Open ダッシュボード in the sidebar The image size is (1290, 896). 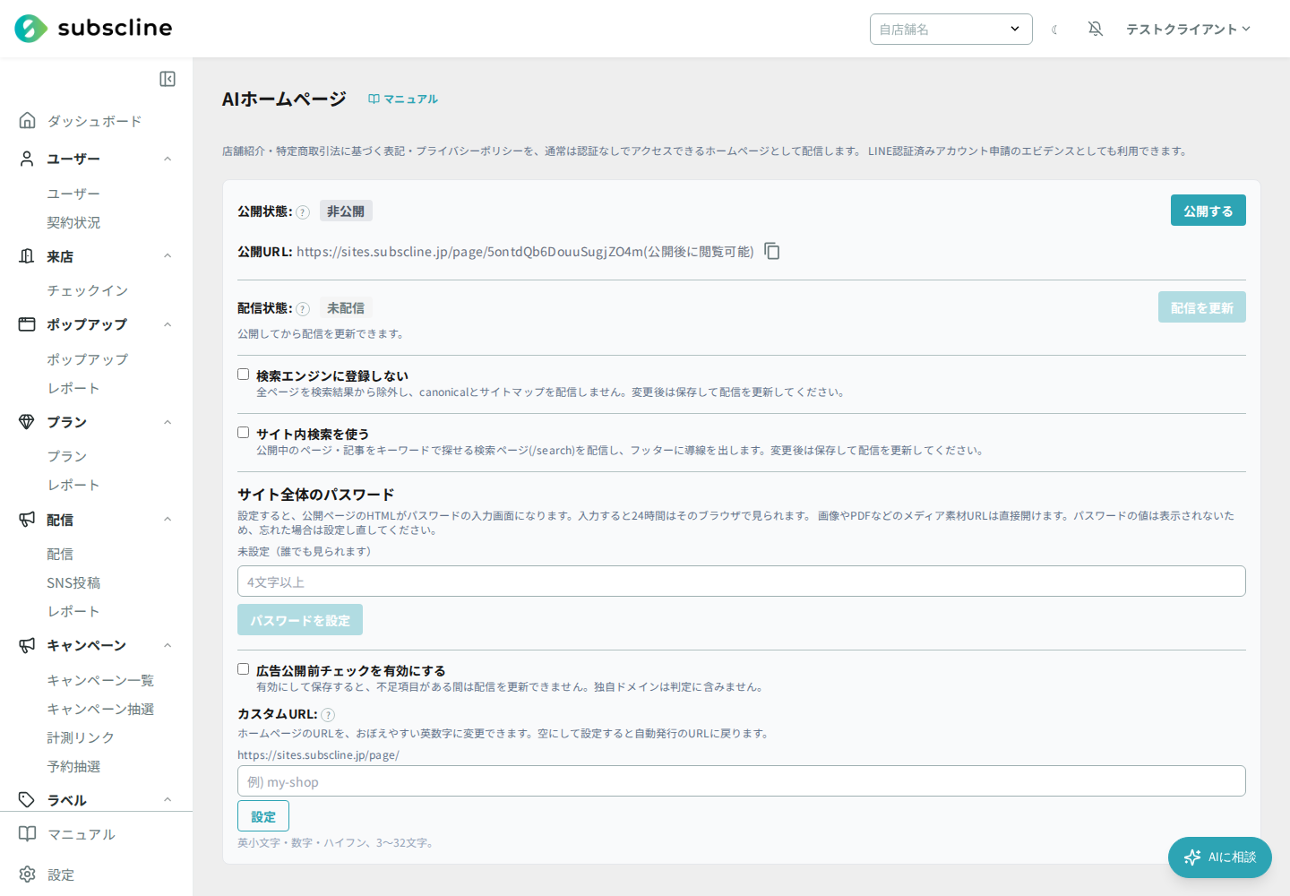click(x=94, y=121)
